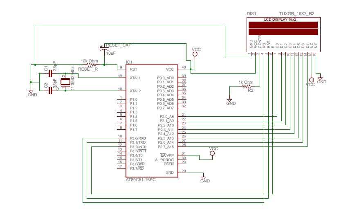Screen dimensions: 348x224
Task: Select the CONTR pin label on the LCD
Action: 260,42
